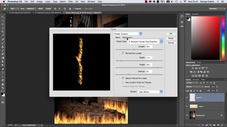Image resolution: width=227 pixels, height=127 pixels.
Task: Toggle the Randomize Length checkbox
Action: click(x=123, y=53)
